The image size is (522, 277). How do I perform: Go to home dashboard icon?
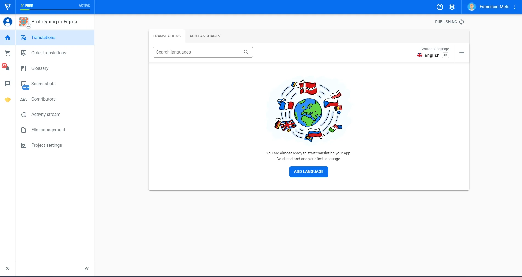tap(8, 38)
